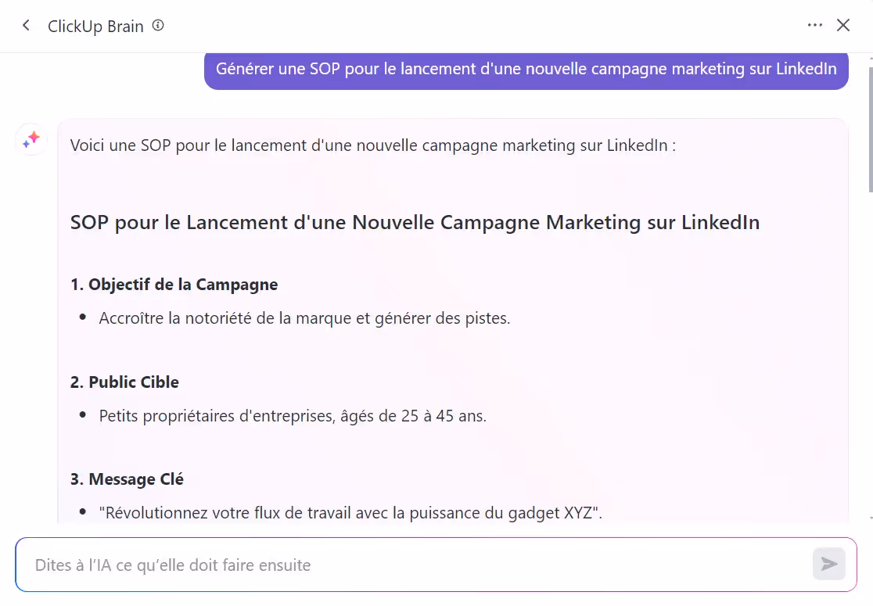Click the 'ClickUp Brain' title text
Viewport: 873px width, 606px height.
[x=96, y=26]
